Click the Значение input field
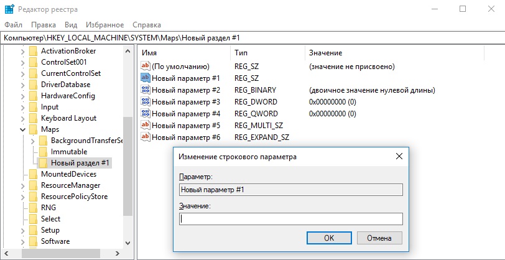Image resolution: width=505 pixels, height=260 pixels. [x=290, y=219]
